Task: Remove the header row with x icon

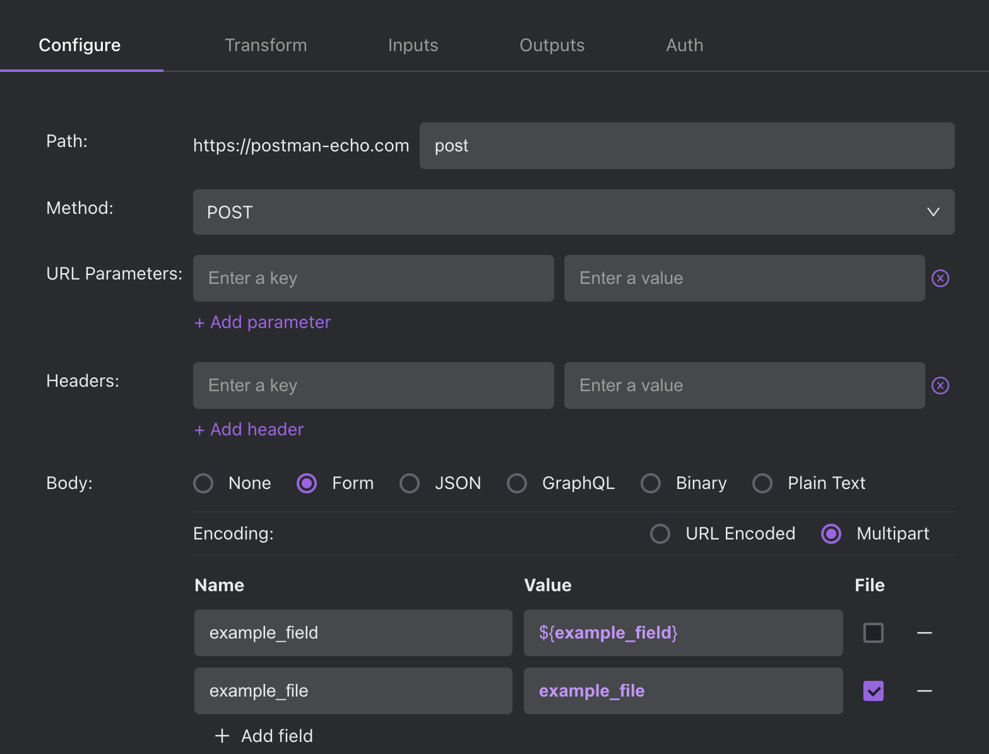Action: pos(940,386)
